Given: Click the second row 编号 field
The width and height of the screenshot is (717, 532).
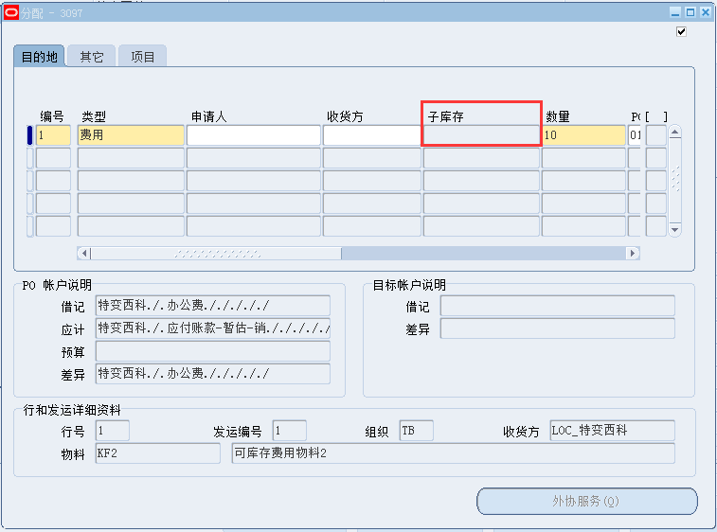Looking at the screenshot, I should (x=53, y=158).
